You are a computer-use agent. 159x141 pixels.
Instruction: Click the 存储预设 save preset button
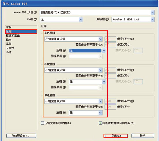tap(21, 136)
